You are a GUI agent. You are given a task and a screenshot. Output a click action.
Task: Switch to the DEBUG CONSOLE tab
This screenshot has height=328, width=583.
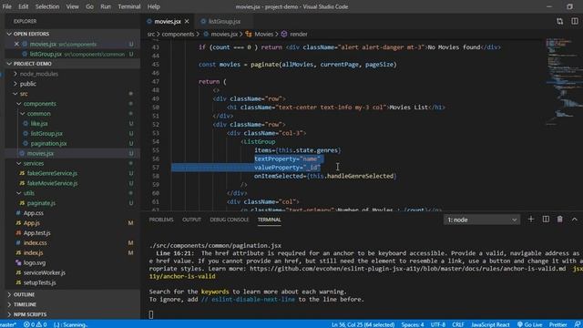[229, 220]
